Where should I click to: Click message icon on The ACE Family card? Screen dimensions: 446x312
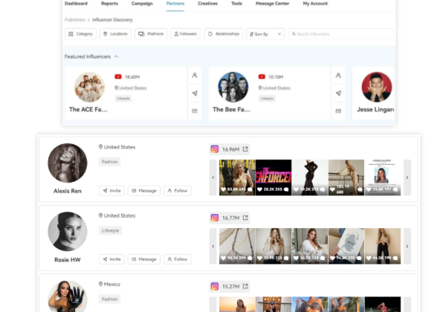coord(195,111)
